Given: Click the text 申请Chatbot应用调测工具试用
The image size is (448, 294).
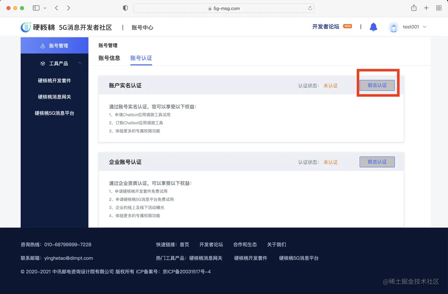Looking at the screenshot, I should [x=142, y=115].
